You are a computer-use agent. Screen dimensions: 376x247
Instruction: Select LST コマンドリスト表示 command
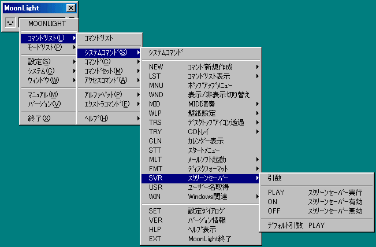coord(201,76)
